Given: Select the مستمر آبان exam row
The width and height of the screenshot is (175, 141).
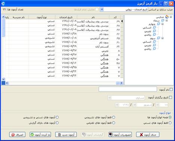Looking at the screenshot, I should (x=63, y=46).
